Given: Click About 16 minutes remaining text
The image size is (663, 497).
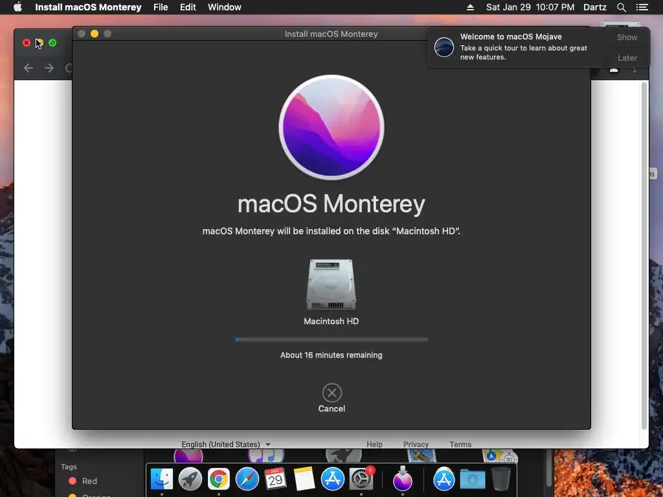Looking at the screenshot, I should click(x=331, y=355).
